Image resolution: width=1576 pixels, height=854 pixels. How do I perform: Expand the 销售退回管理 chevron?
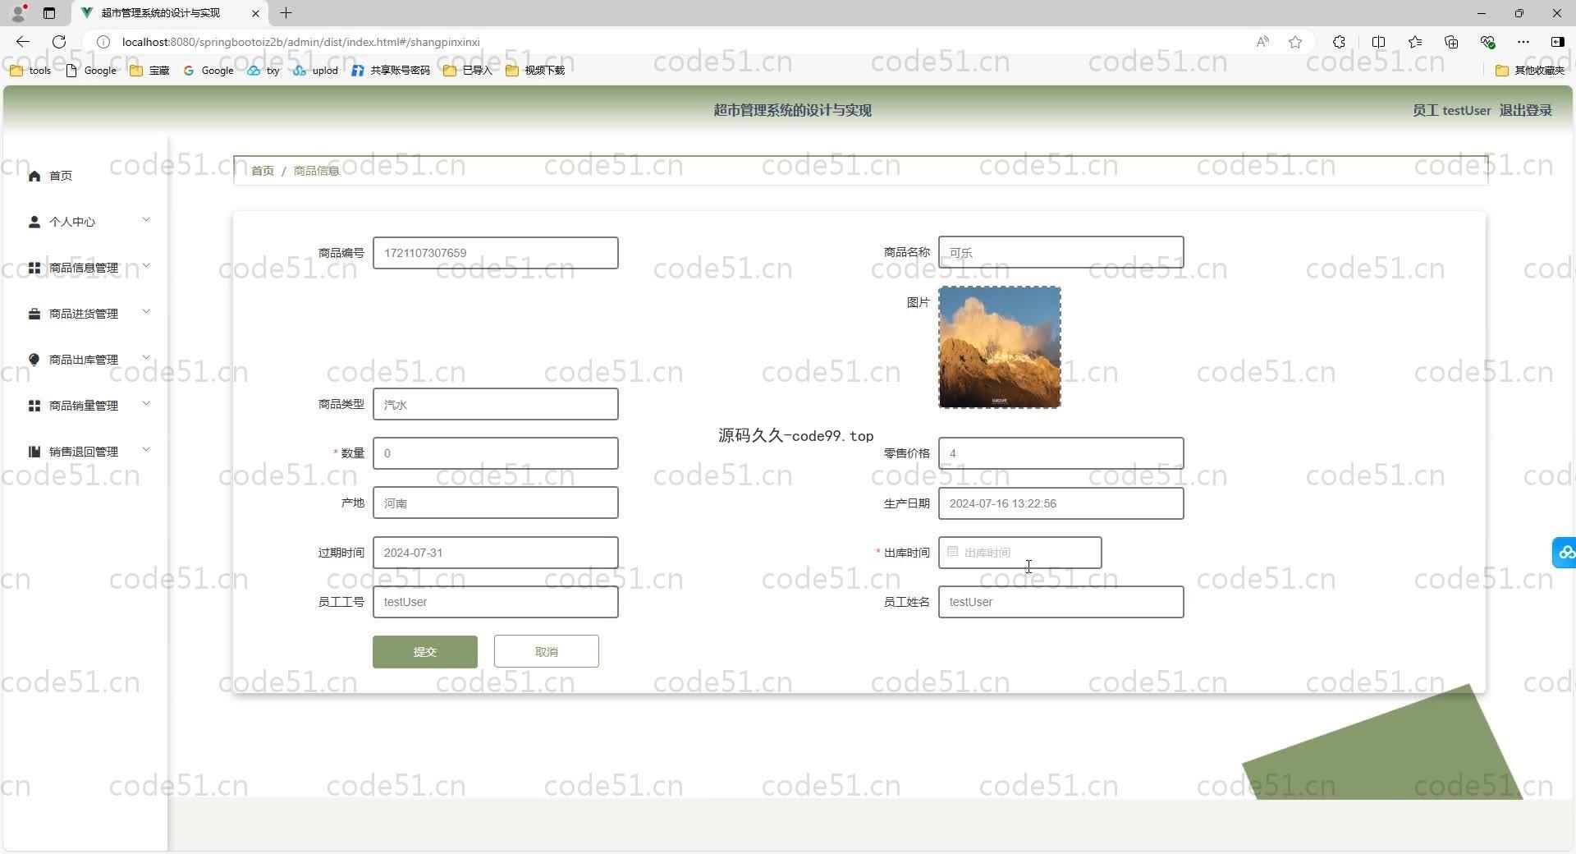pos(146,449)
